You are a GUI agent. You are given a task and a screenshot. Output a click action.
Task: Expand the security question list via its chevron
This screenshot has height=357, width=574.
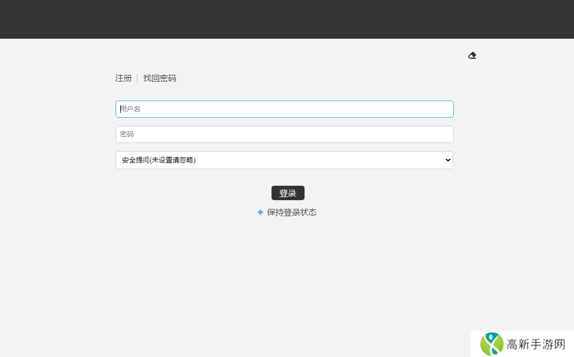pos(447,160)
